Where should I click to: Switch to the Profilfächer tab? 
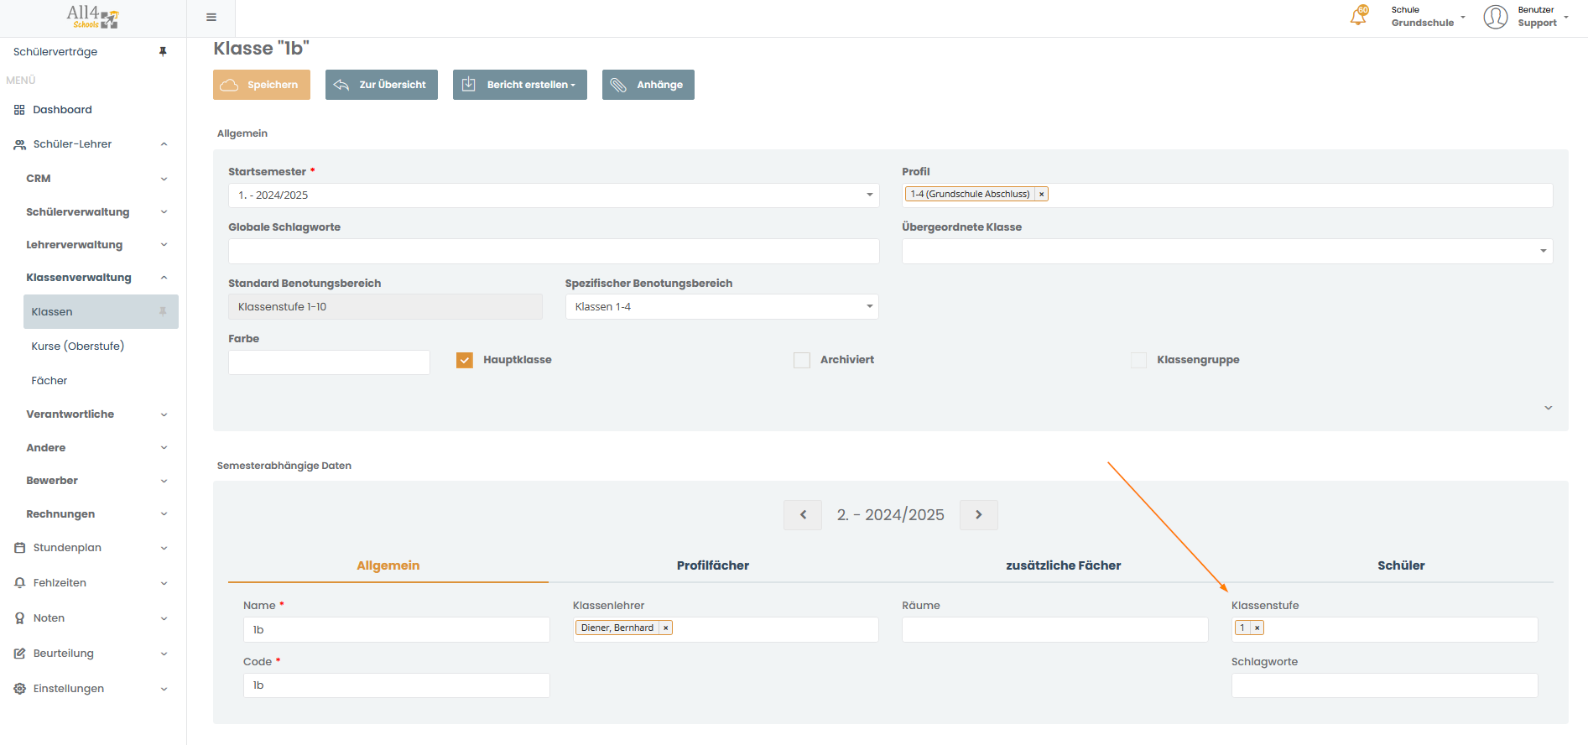point(713,565)
